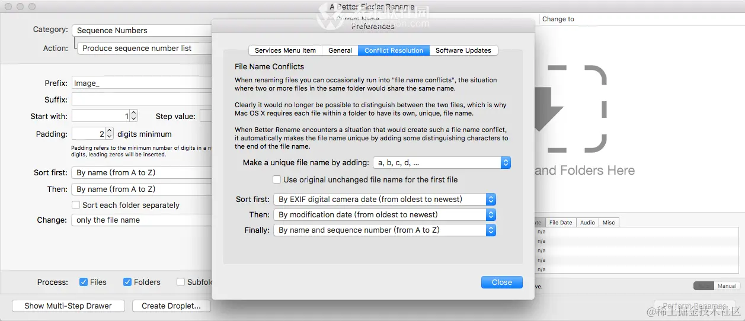Switch preview mode to Manual

pyautogui.click(x=727, y=286)
